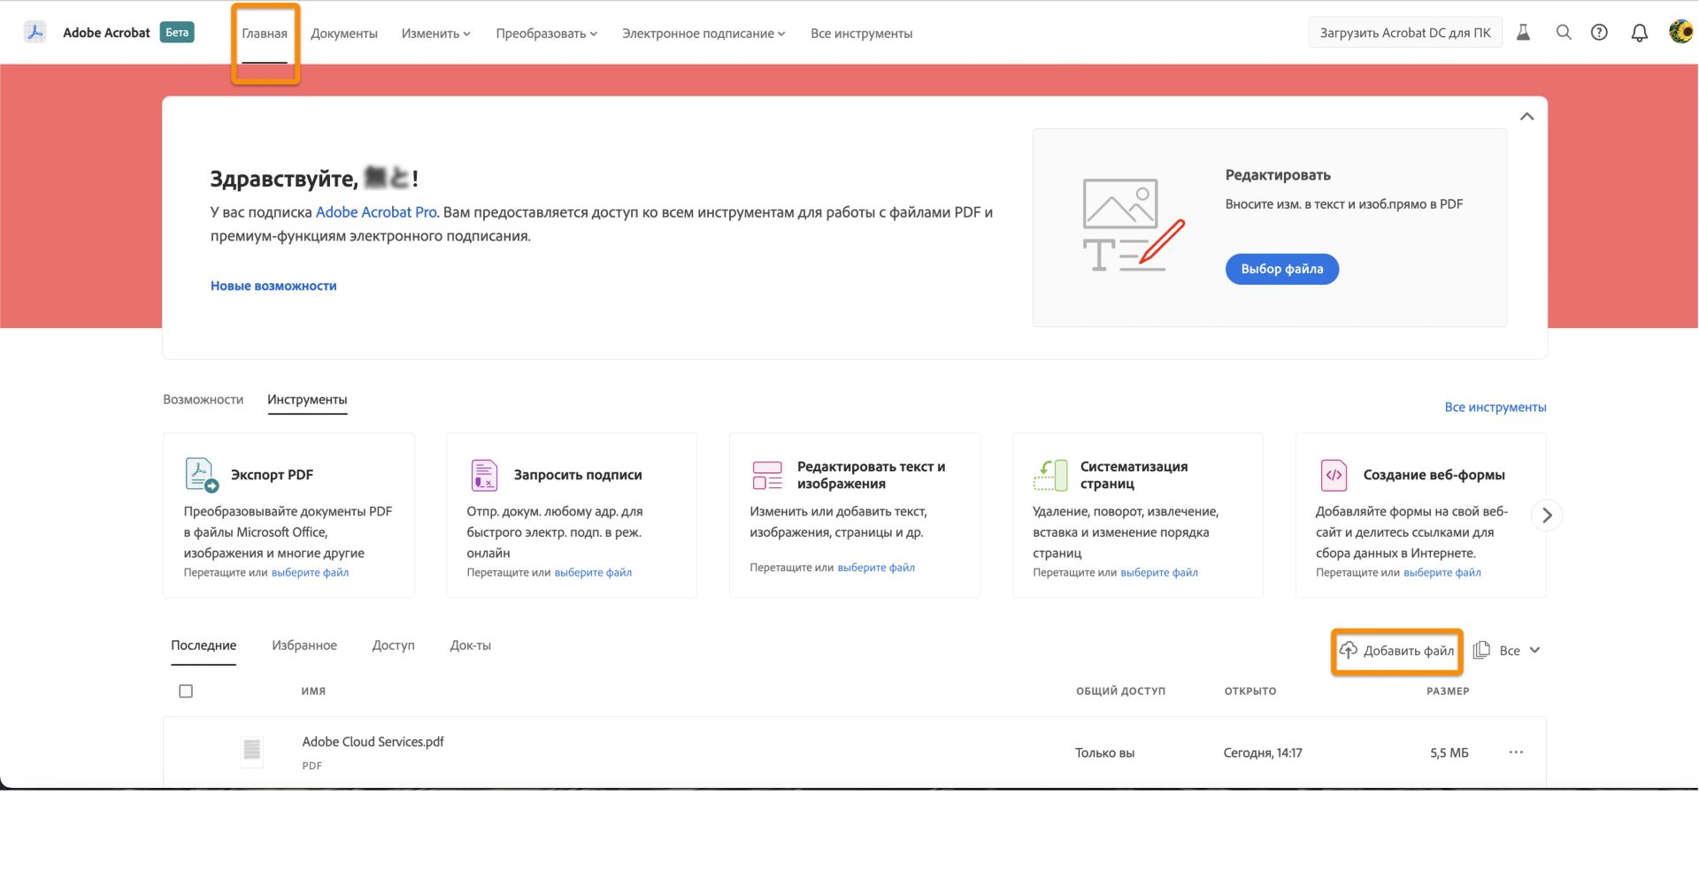Click выберите файл under Редактировать текст и изображения
Viewport: 1699px width, 894px height.
[x=876, y=567]
